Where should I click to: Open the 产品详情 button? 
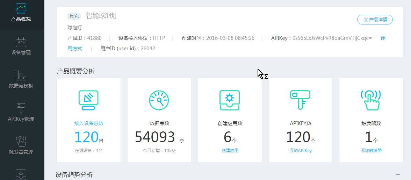click(375, 20)
